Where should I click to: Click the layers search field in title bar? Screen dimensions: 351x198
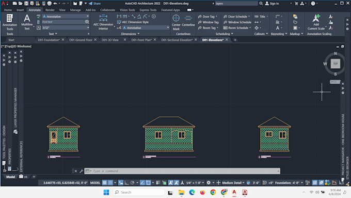click(x=236, y=4)
